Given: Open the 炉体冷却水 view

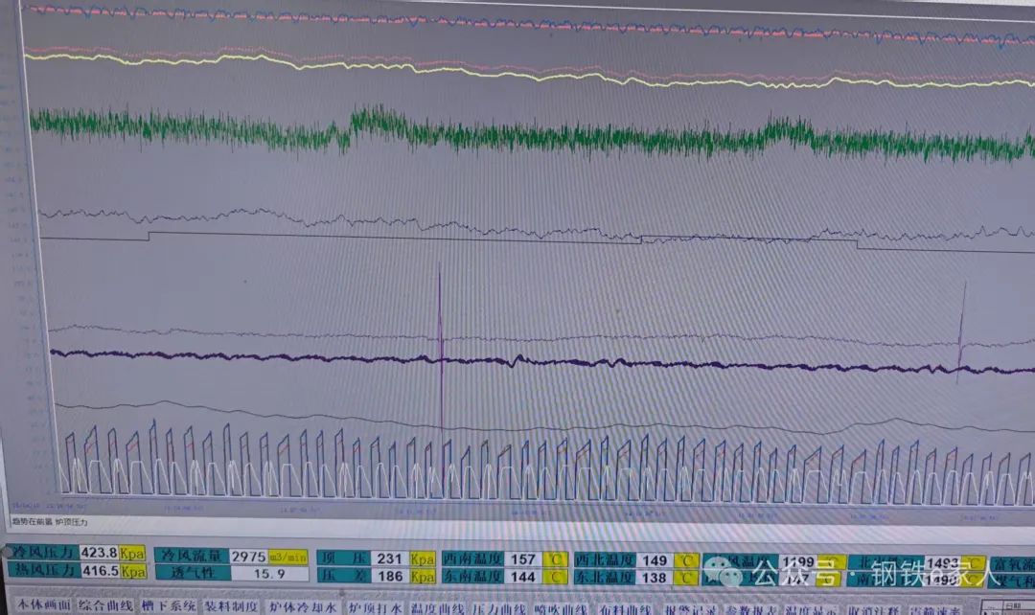Looking at the screenshot, I should [302, 607].
